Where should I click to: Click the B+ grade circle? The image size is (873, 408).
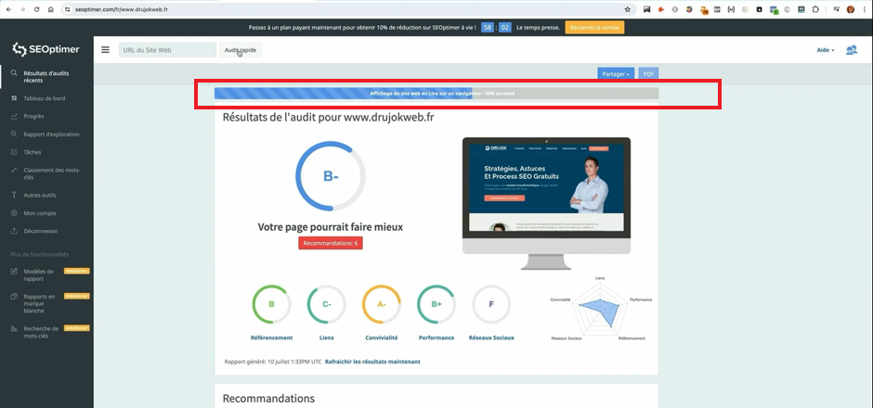click(436, 304)
